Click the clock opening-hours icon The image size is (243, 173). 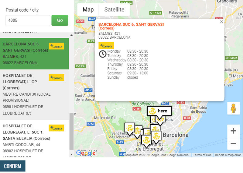coord(103,54)
